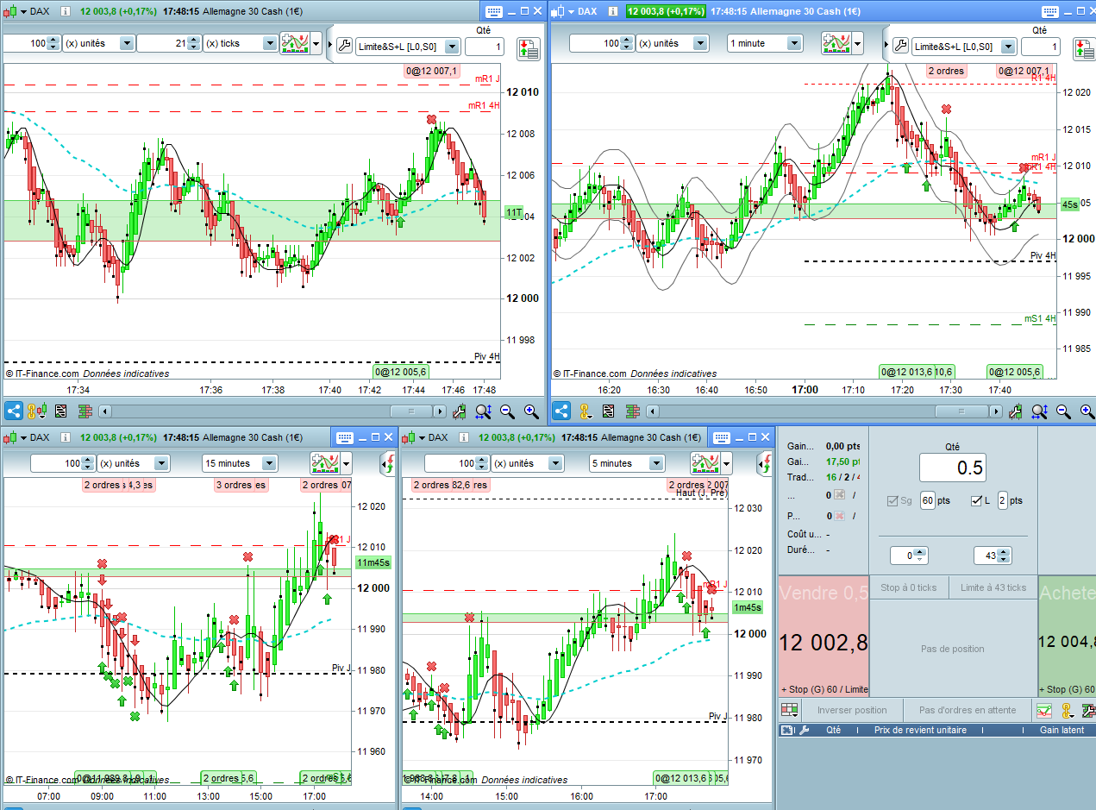Open indicators icon in 15 minutes chart toolbar

(326, 463)
